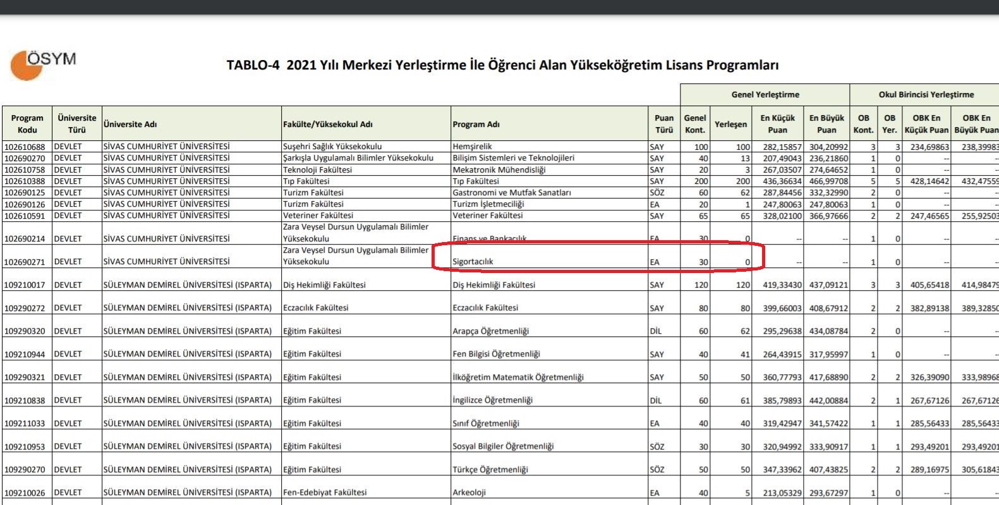Click the minimum score 347,33962
The height and width of the screenshot is (505, 999).
point(782,470)
